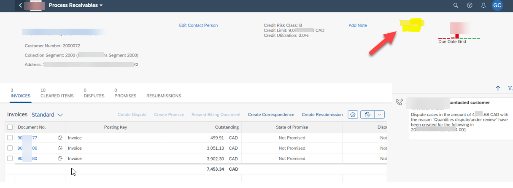This screenshot has height=188, width=513.
Task: Open the notifications bell
Action: point(483,5)
